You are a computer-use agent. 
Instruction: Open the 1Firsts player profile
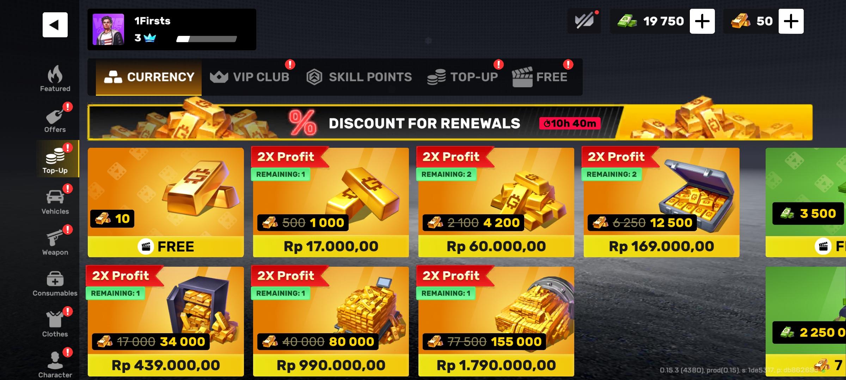[x=172, y=30]
